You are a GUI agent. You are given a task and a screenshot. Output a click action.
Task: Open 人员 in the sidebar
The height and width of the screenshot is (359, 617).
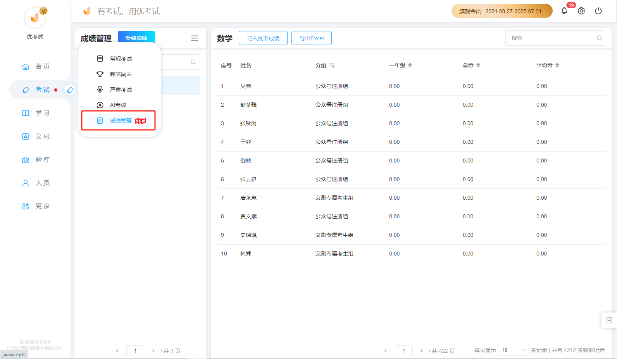pyautogui.click(x=36, y=183)
